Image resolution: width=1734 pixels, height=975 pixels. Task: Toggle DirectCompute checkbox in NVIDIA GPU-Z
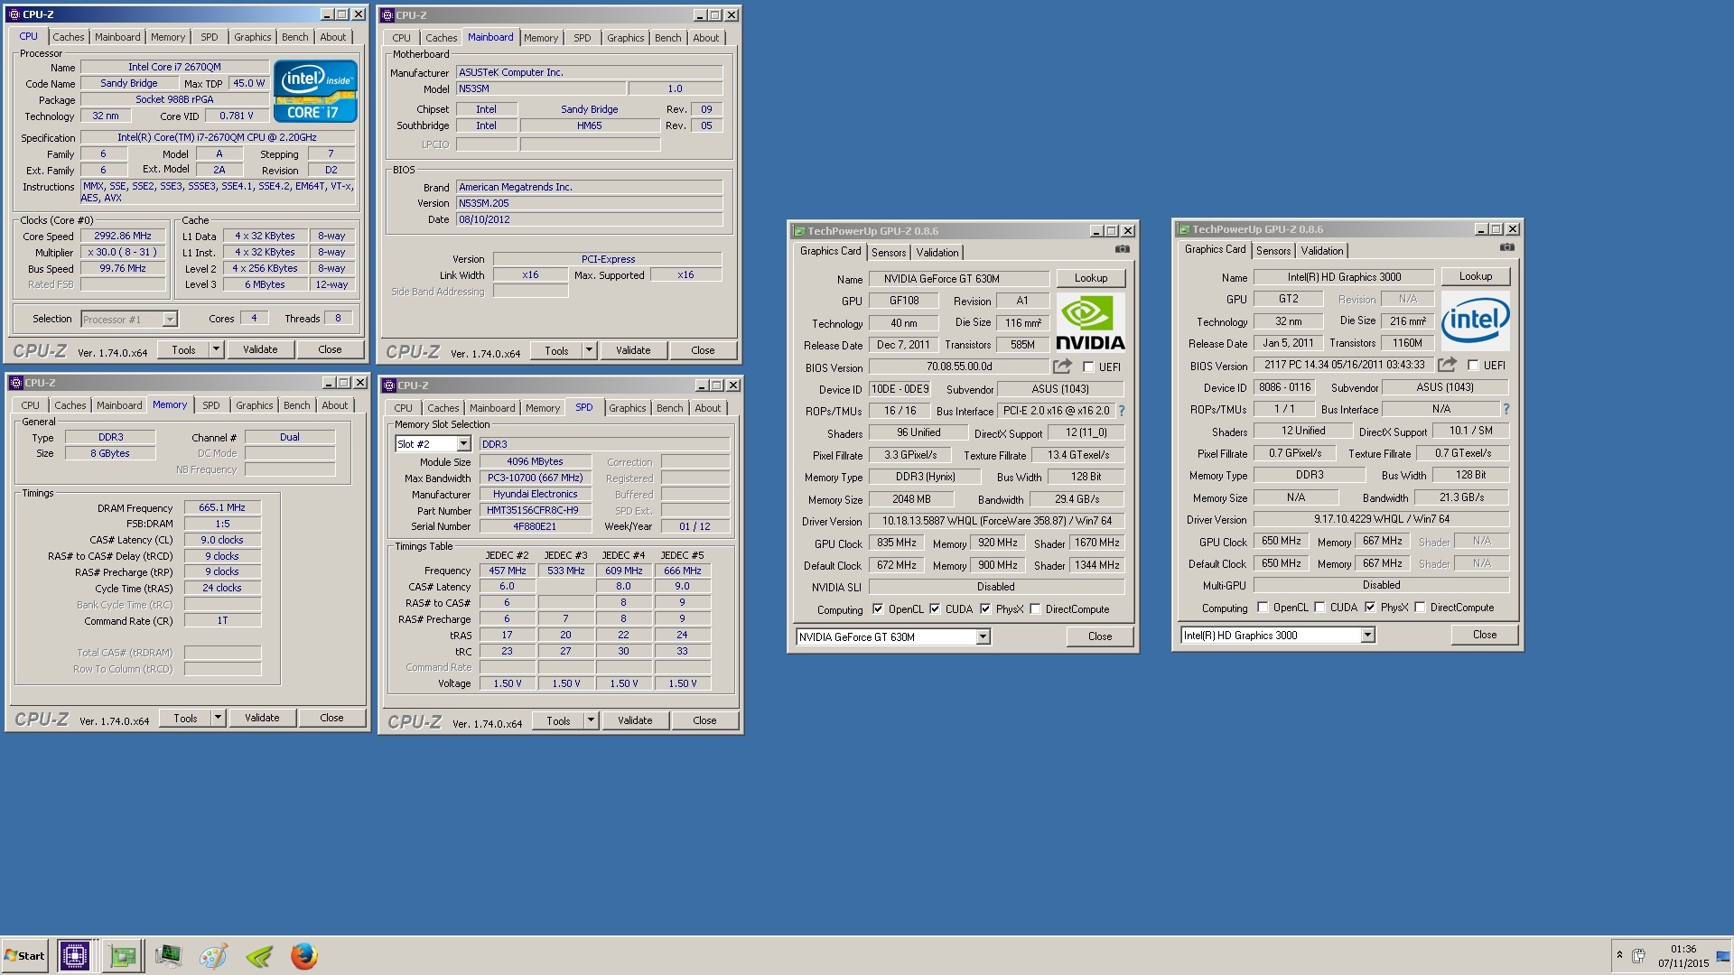tap(1035, 609)
